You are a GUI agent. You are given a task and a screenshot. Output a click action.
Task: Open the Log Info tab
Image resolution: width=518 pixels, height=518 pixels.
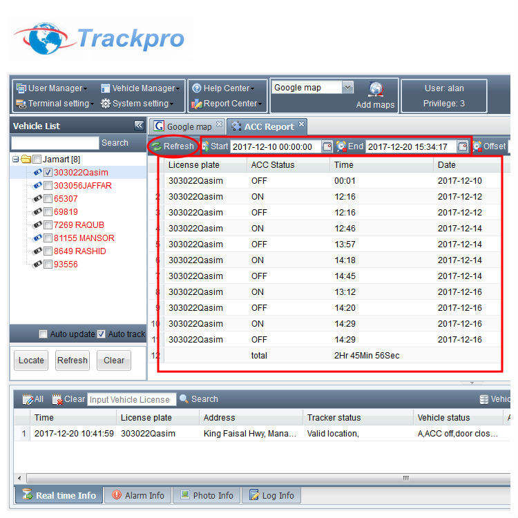pos(271,495)
